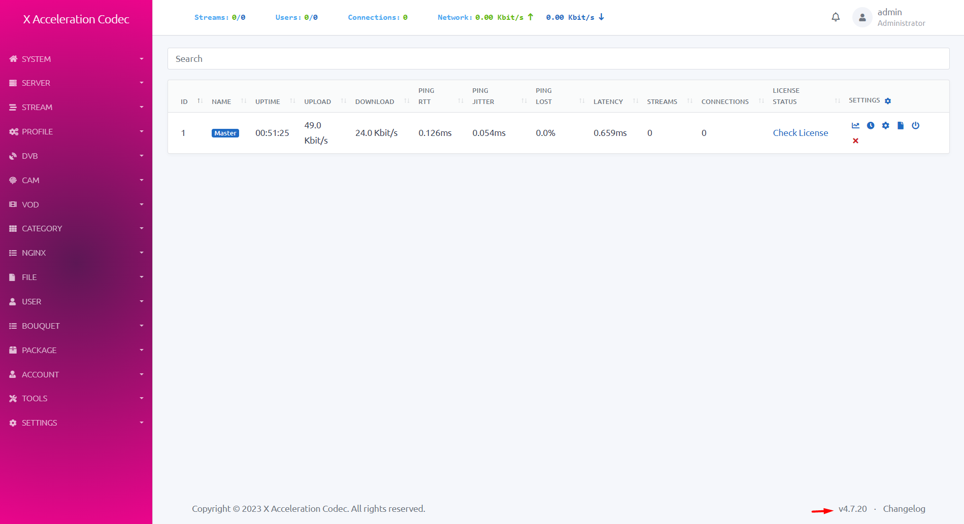Click the Streams: 0/0 status counter
The height and width of the screenshot is (524, 964).
click(x=220, y=17)
